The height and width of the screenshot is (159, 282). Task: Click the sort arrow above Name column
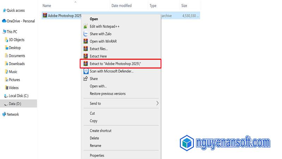point(75,2)
